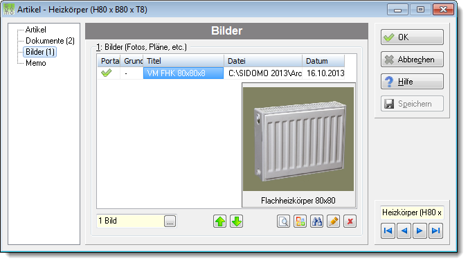
Task: Click the colored grid thumbnails icon
Action: coord(300,221)
